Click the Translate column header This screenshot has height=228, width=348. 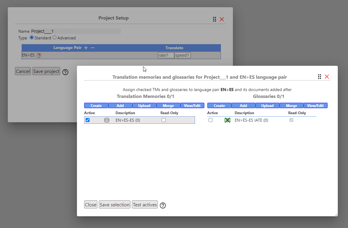click(x=174, y=48)
